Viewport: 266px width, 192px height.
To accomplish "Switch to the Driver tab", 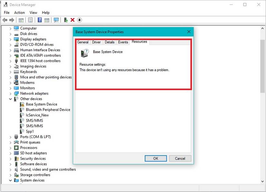I will tap(96, 42).
